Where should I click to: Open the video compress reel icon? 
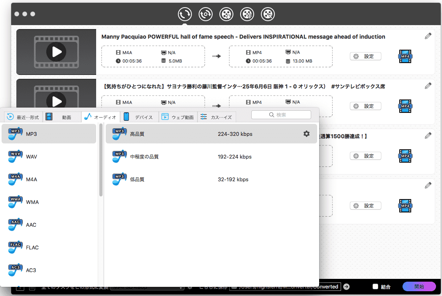(247, 14)
